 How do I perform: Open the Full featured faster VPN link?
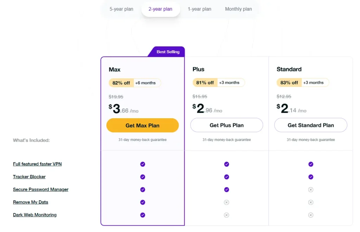click(37, 164)
